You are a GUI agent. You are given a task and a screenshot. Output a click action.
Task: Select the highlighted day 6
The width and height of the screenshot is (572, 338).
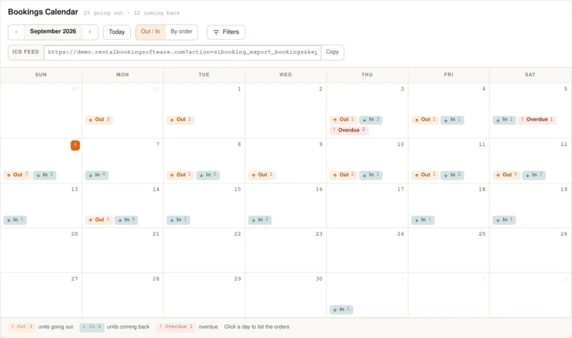[x=75, y=145]
